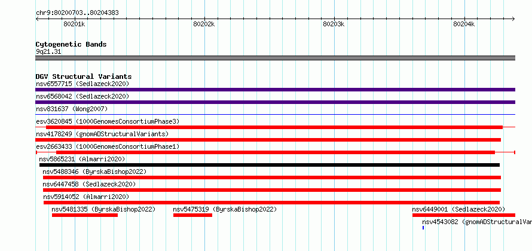Click the 80204k ruler tick label
This screenshot has height=251, width=532.
click(464, 24)
